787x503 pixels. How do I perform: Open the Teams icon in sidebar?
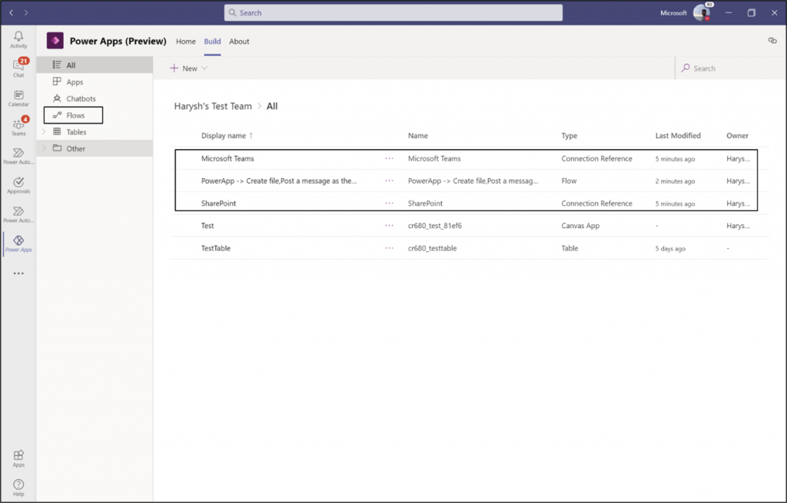click(x=18, y=127)
